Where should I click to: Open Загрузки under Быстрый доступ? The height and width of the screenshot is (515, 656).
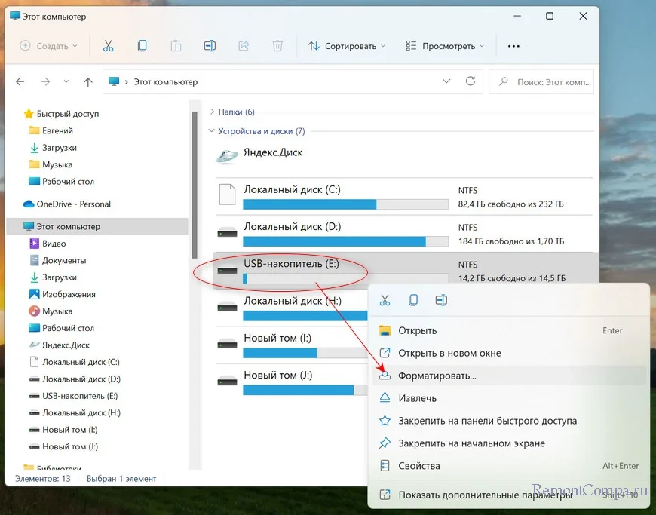pyautogui.click(x=60, y=148)
